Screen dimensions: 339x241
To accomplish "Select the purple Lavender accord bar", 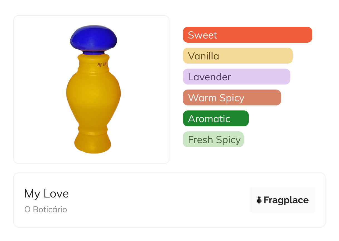I will (236, 77).
